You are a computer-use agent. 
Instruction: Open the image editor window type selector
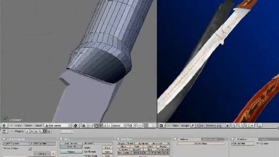click(x=162, y=126)
